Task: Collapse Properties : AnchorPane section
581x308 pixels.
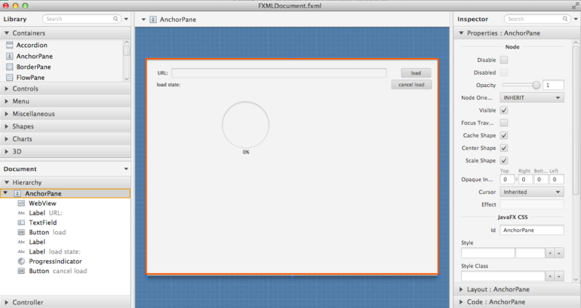Action: (461, 33)
